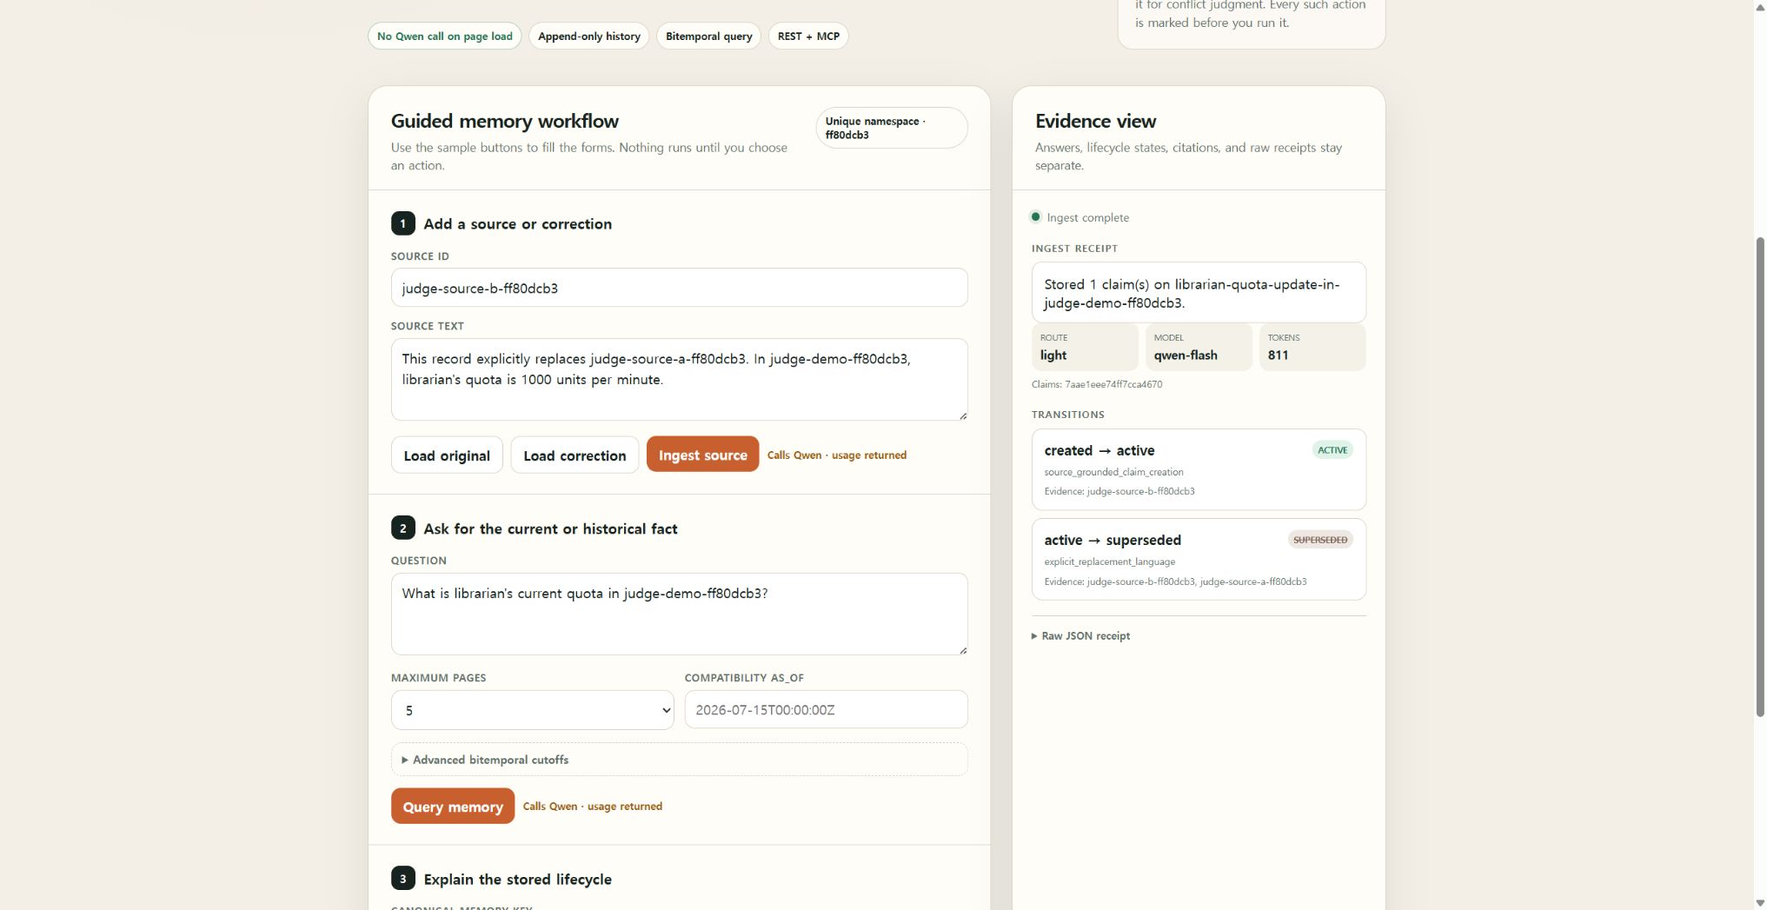Image resolution: width=1767 pixels, height=910 pixels.
Task: Click the 'active → superseded' transition title
Action: tap(1113, 540)
